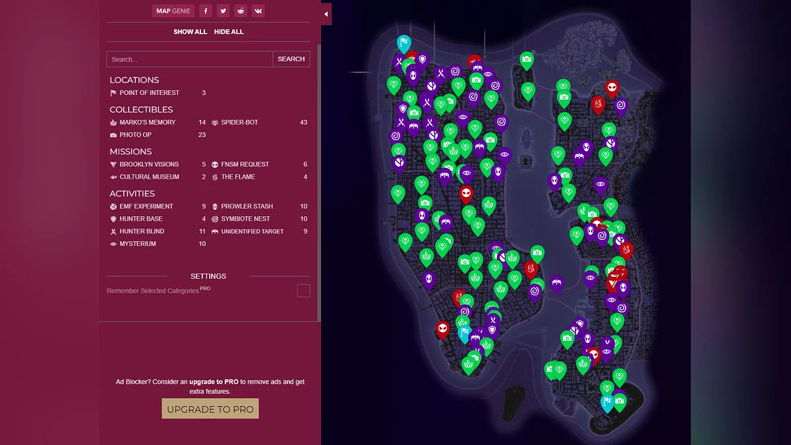The width and height of the screenshot is (791, 445).
Task: Click the icon beside Unidentified Target
Action: 215,231
